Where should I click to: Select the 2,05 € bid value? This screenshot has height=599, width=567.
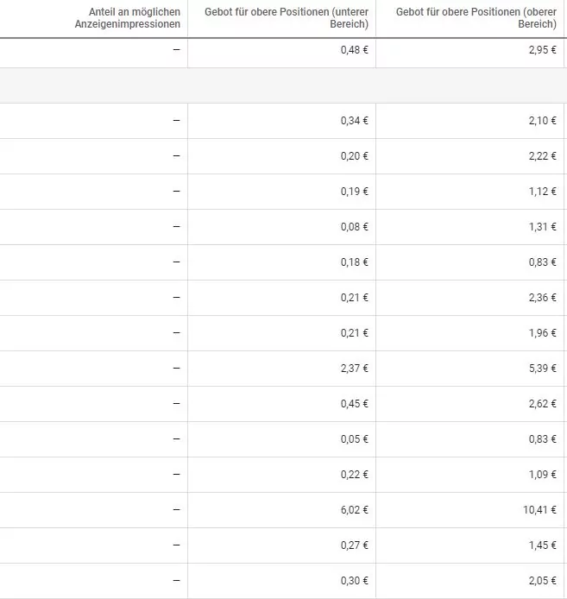[x=542, y=581]
